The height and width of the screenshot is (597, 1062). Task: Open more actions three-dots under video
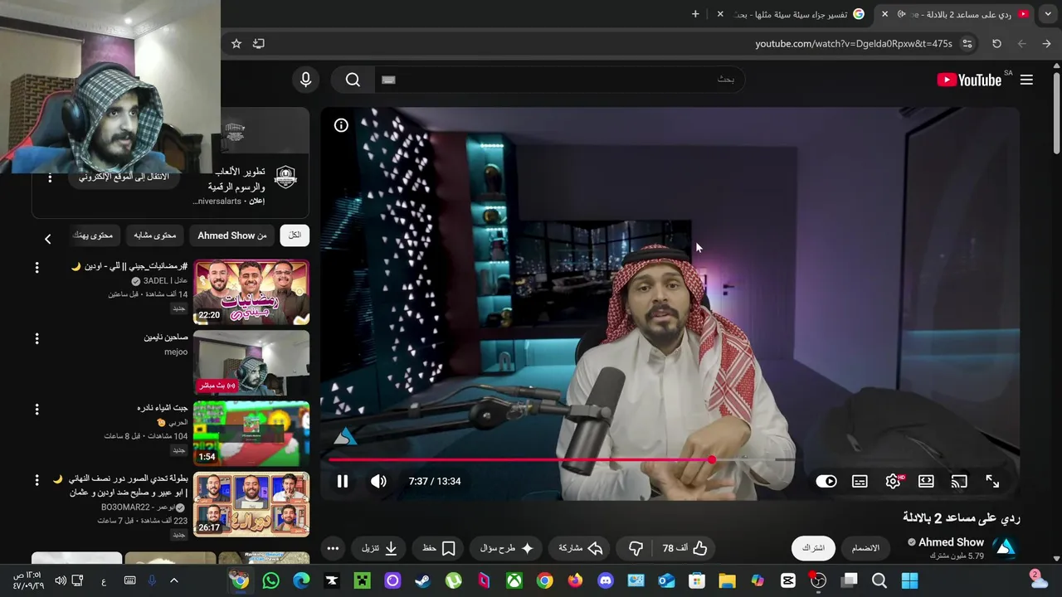pos(333,548)
